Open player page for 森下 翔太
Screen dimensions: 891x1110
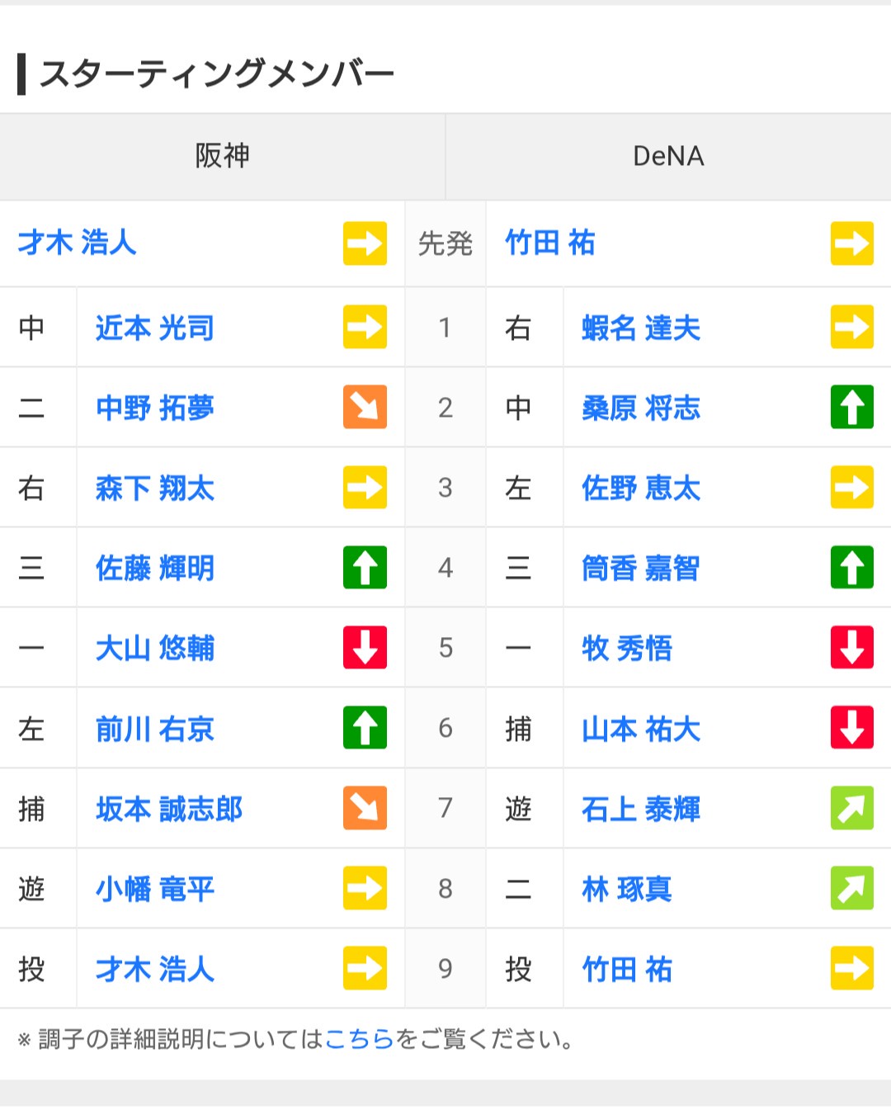(x=155, y=489)
